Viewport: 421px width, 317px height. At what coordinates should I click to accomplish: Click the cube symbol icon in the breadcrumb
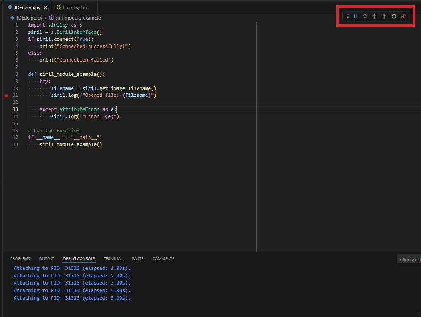click(51, 18)
